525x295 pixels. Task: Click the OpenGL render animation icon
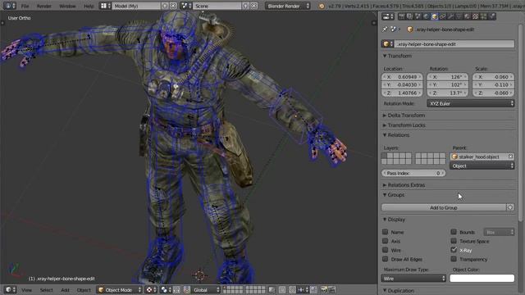(331, 289)
